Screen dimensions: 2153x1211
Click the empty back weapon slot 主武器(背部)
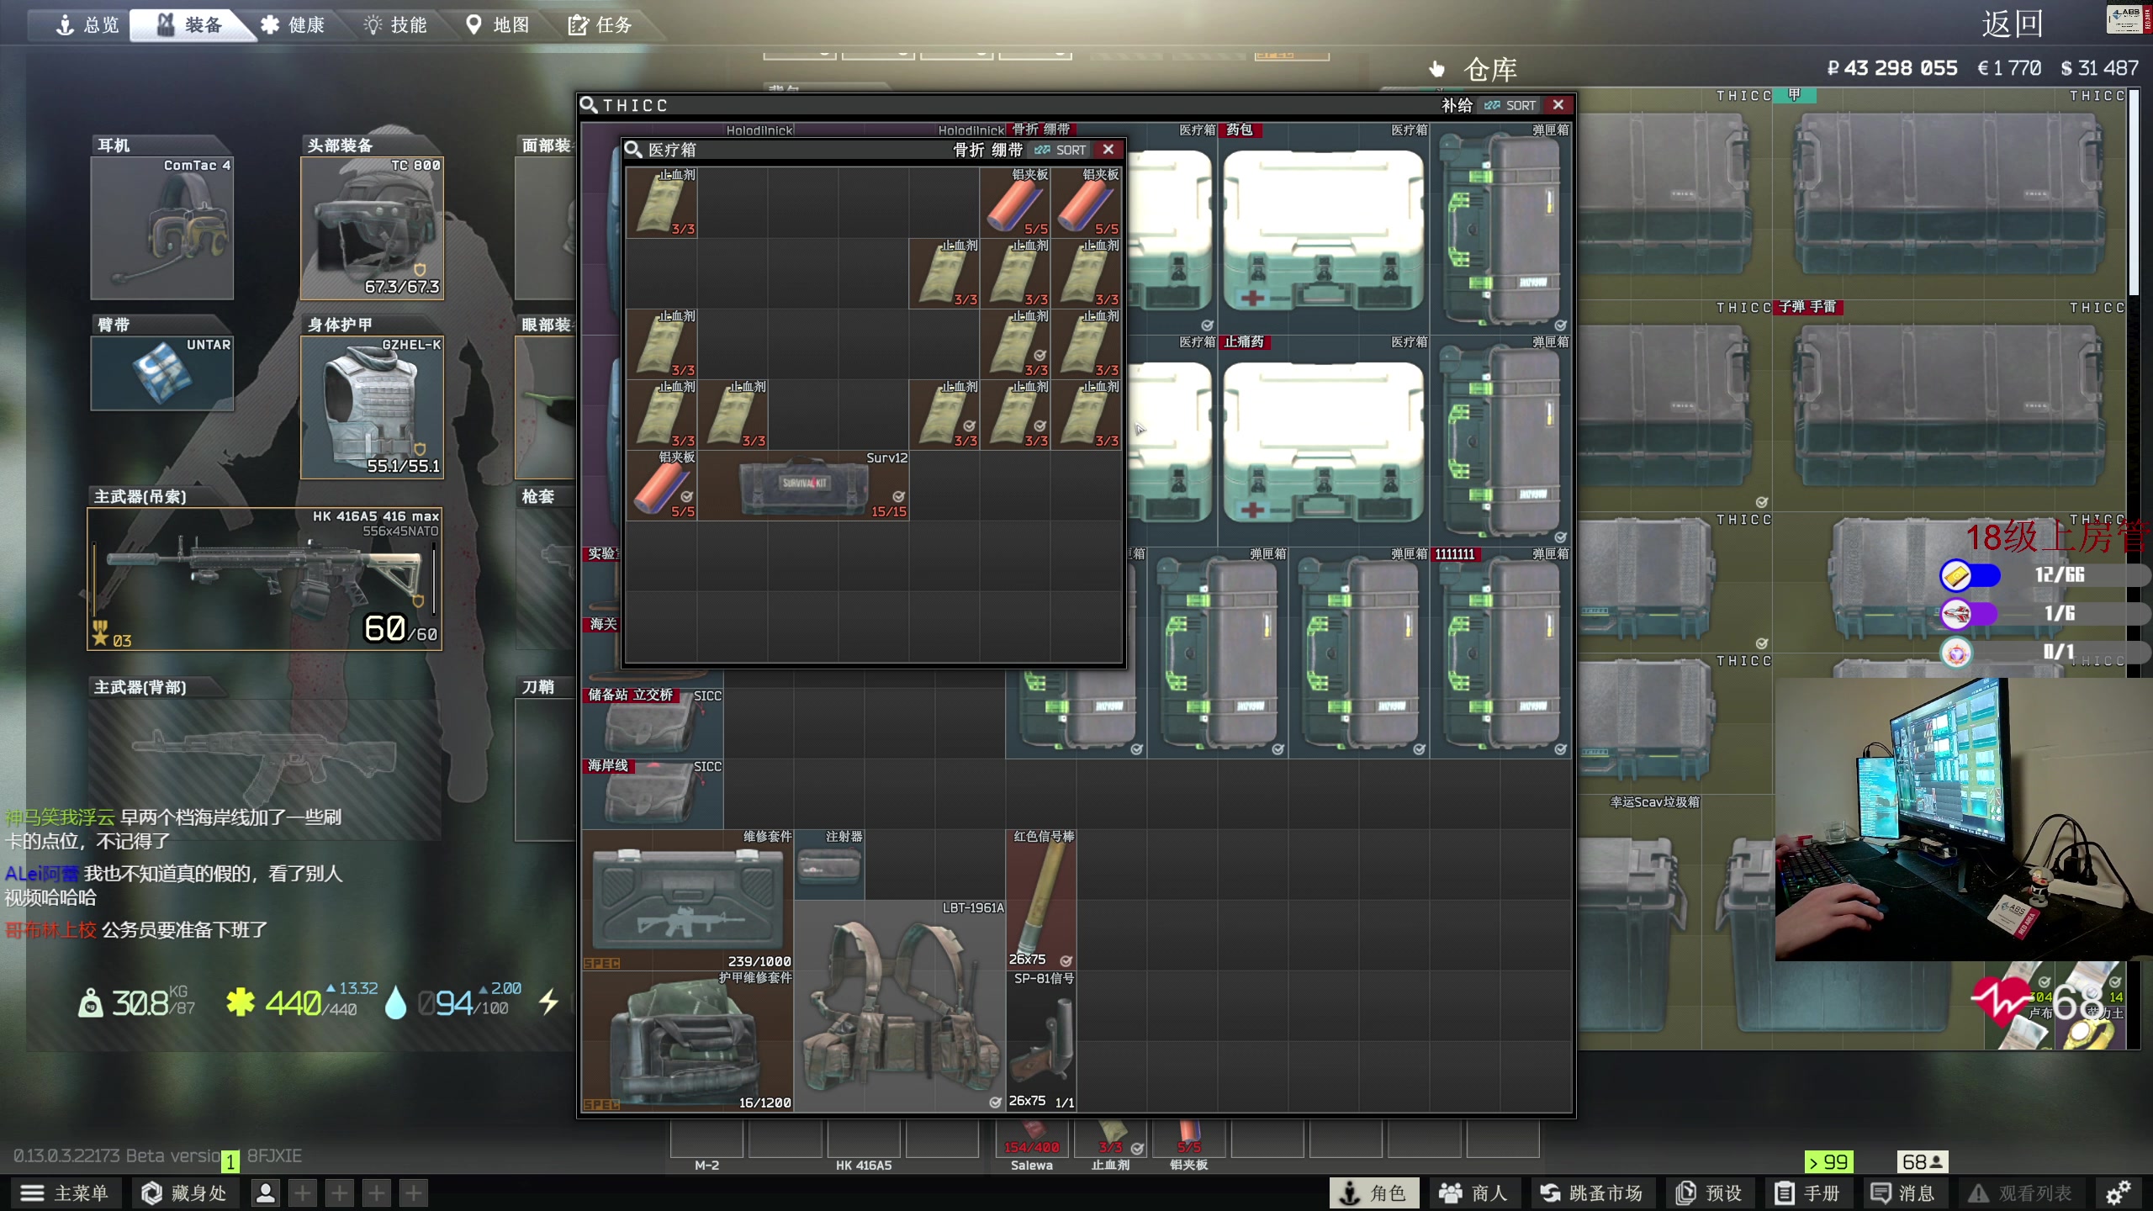pos(264,768)
